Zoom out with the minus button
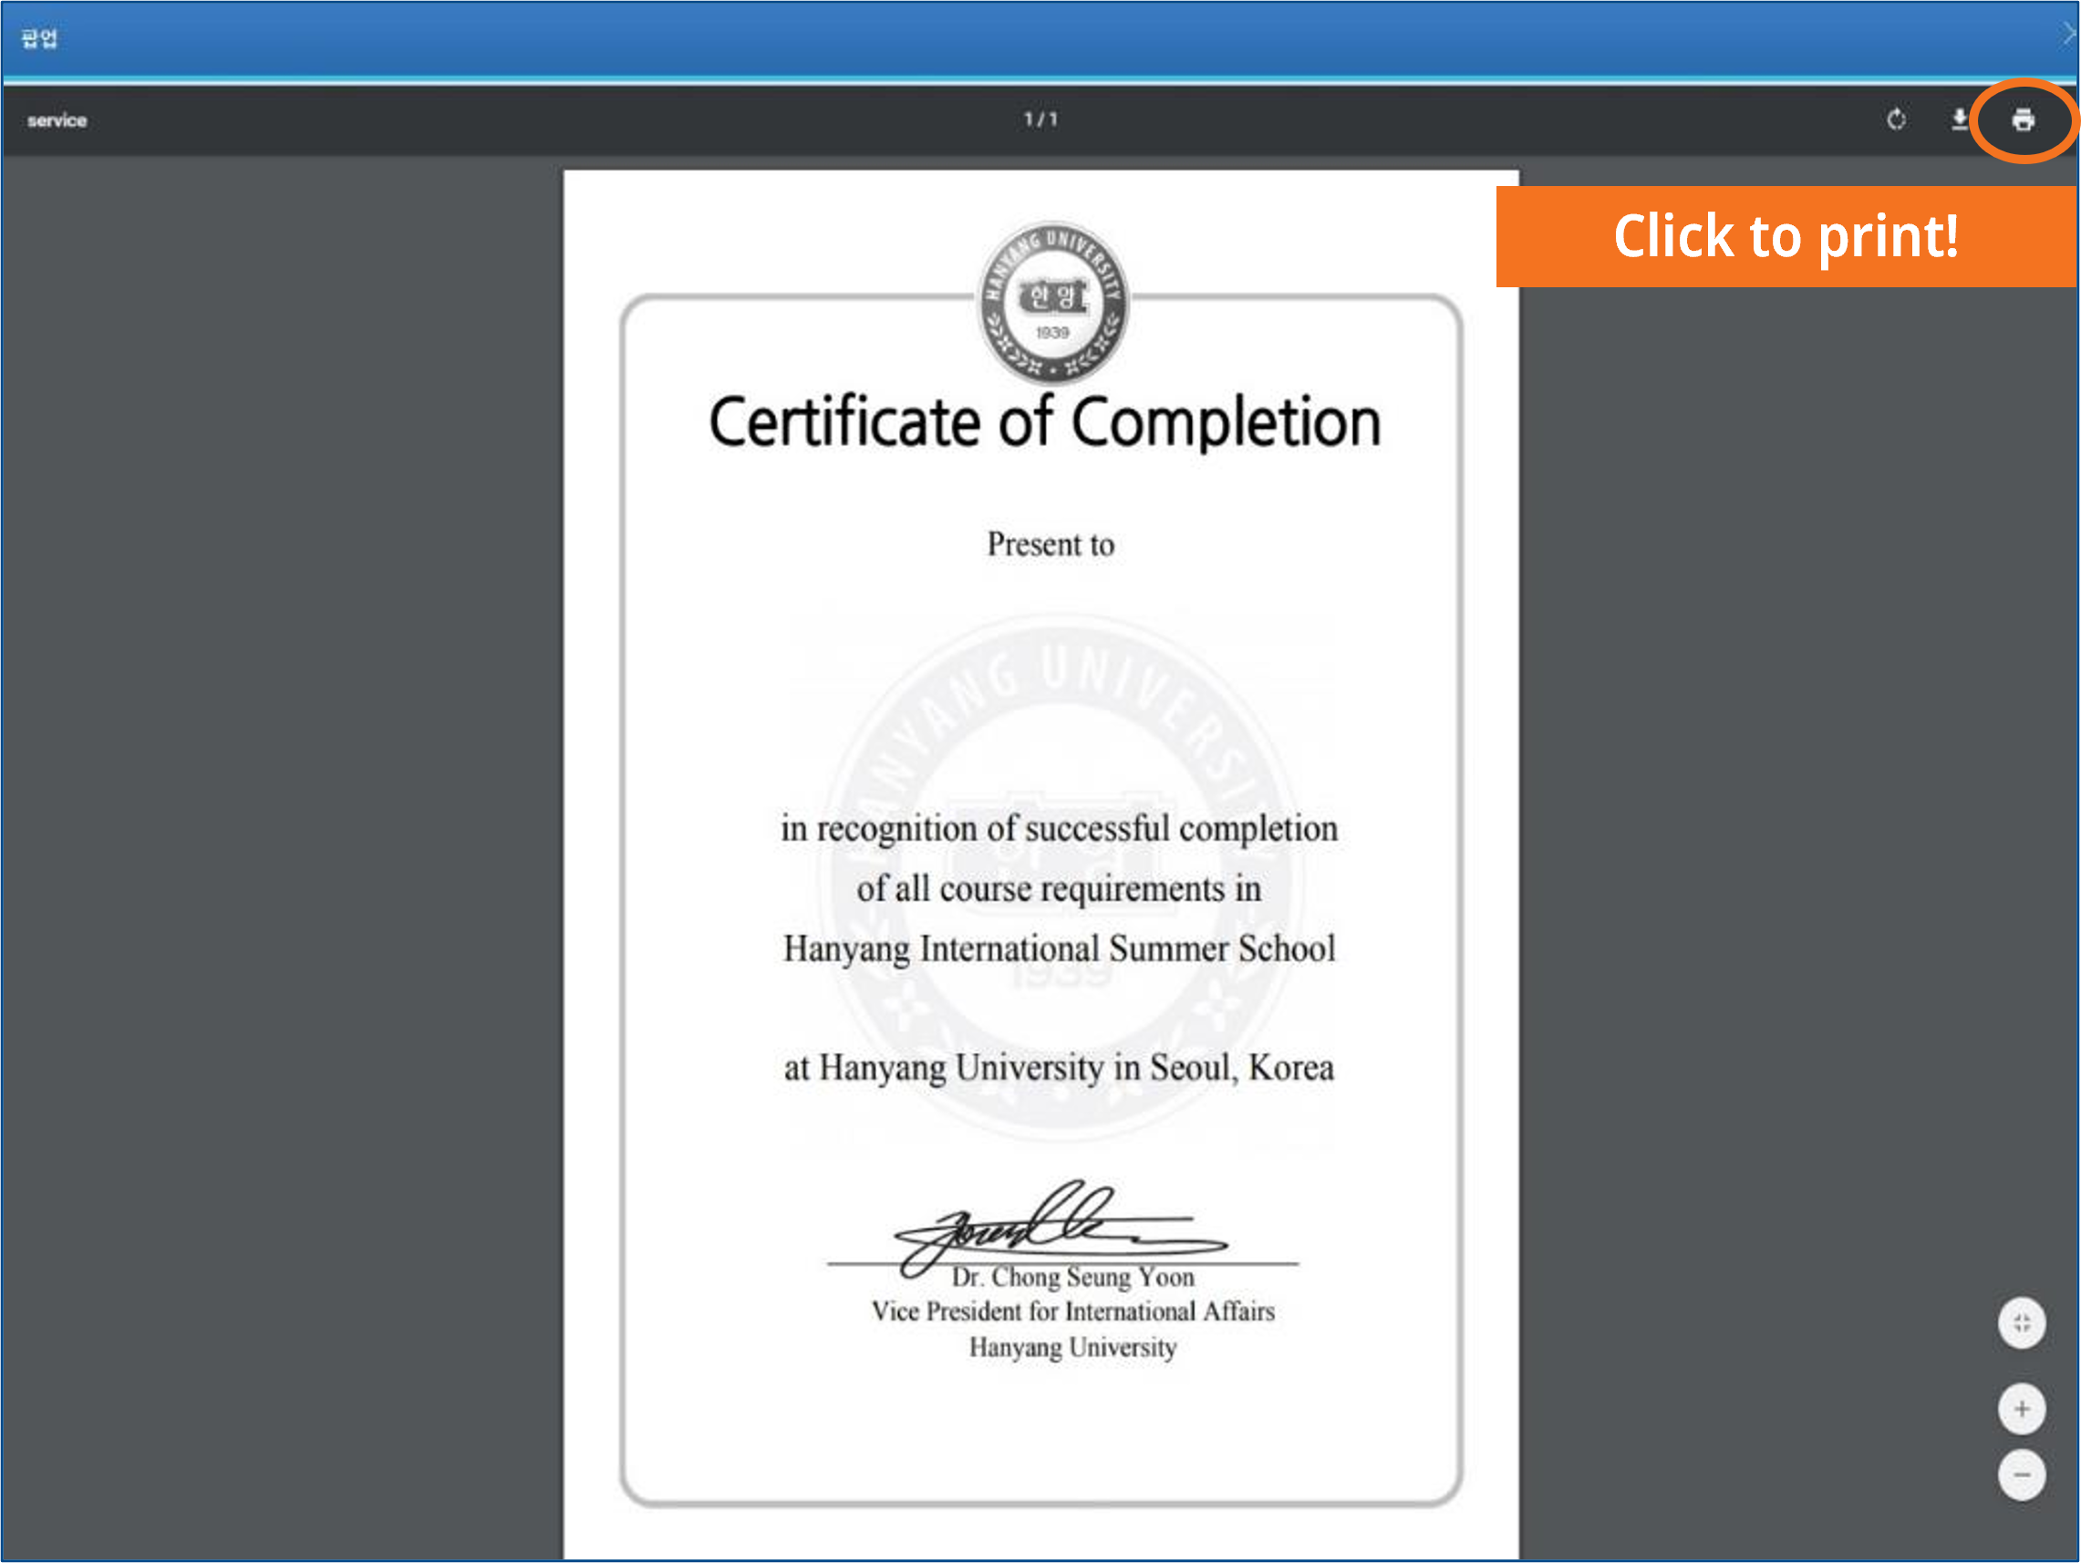The width and height of the screenshot is (2081, 1563). tap(2021, 1475)
